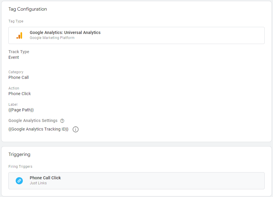
Task: Open the Phone Call Click firing trigger
Action: click(136, 181)
